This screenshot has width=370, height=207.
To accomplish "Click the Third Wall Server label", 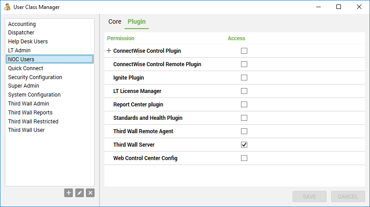I will pos(134,145).
